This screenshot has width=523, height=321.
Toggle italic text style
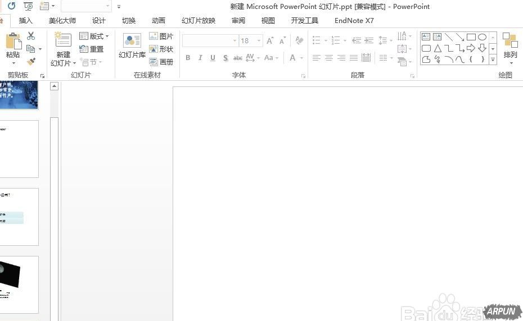tap(200, 58)
